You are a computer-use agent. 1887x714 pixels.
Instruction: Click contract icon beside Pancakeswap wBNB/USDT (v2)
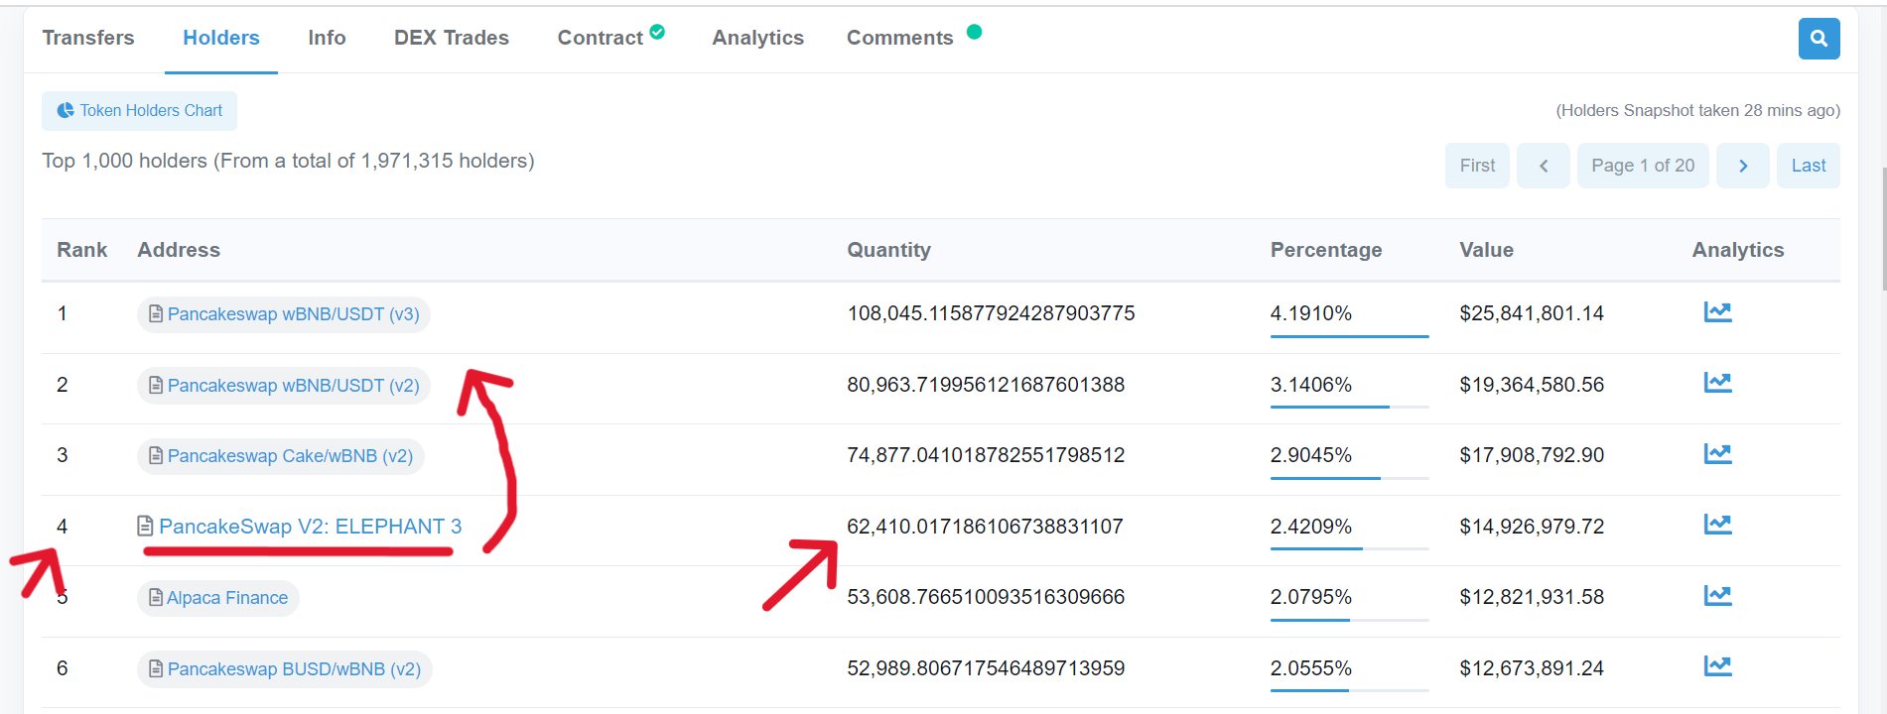click(156, 385)
